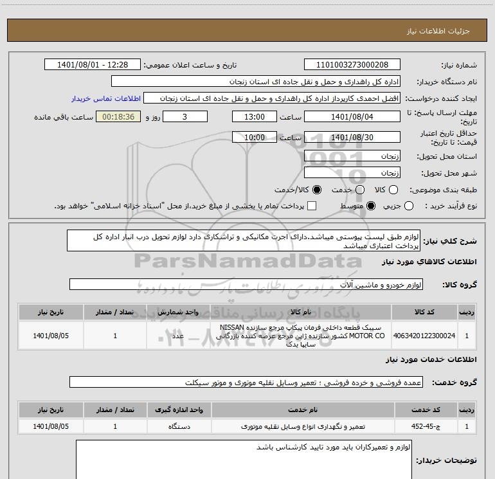Viewport: 495px width, 479px height.
Task: Click unit cell عدد in goods table
Action: pyautogui.click(x=178, y=336)
